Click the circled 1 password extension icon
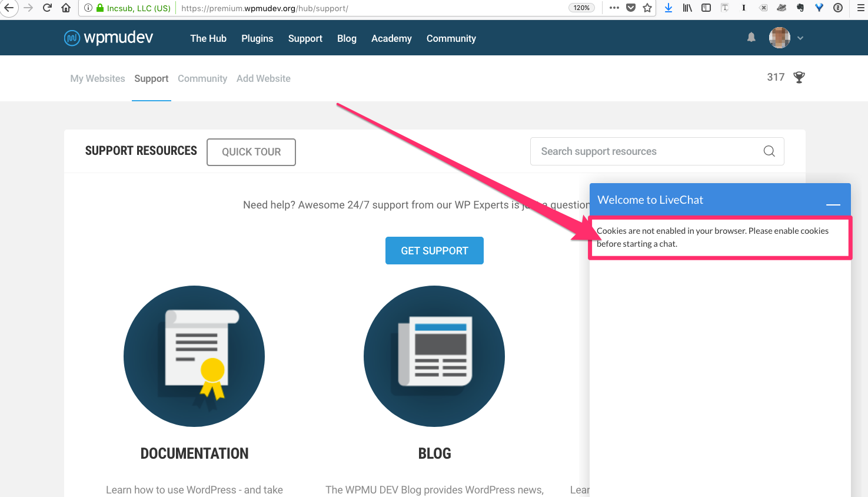 pos(838,8)
